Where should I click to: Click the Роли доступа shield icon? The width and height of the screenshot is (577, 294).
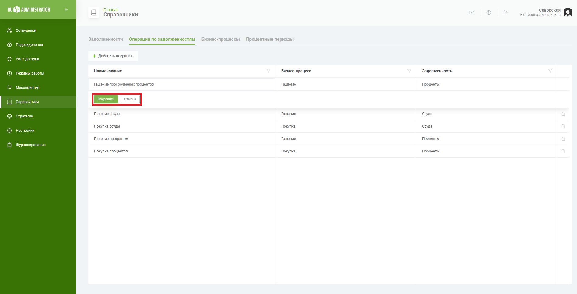coord(9,59)
